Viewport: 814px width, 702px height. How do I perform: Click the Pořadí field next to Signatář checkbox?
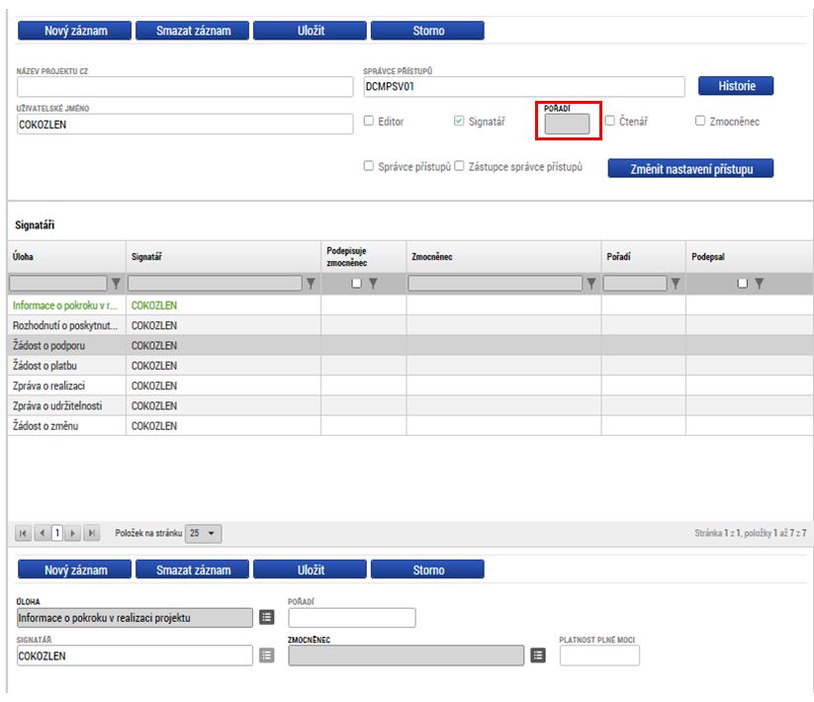coord(567,124)
